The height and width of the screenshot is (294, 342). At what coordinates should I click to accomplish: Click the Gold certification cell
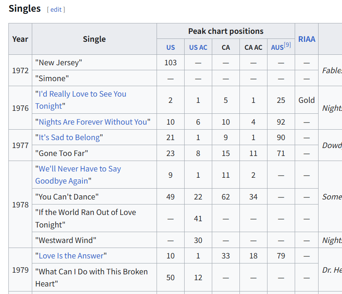(x=307, y=100)
